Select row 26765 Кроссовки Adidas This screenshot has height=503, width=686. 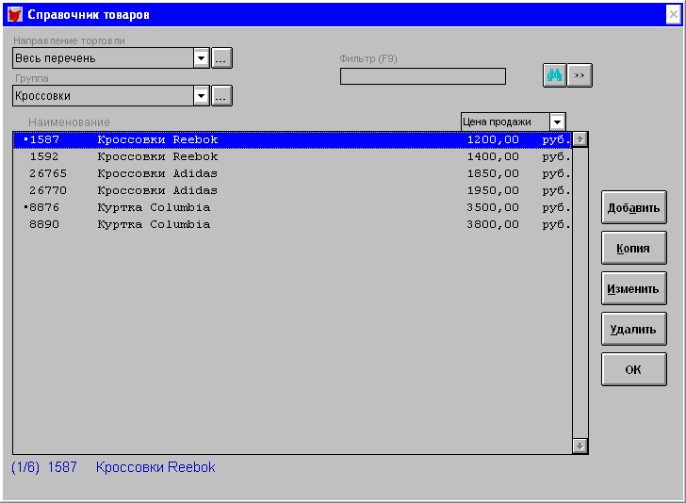tap(292, 173)
